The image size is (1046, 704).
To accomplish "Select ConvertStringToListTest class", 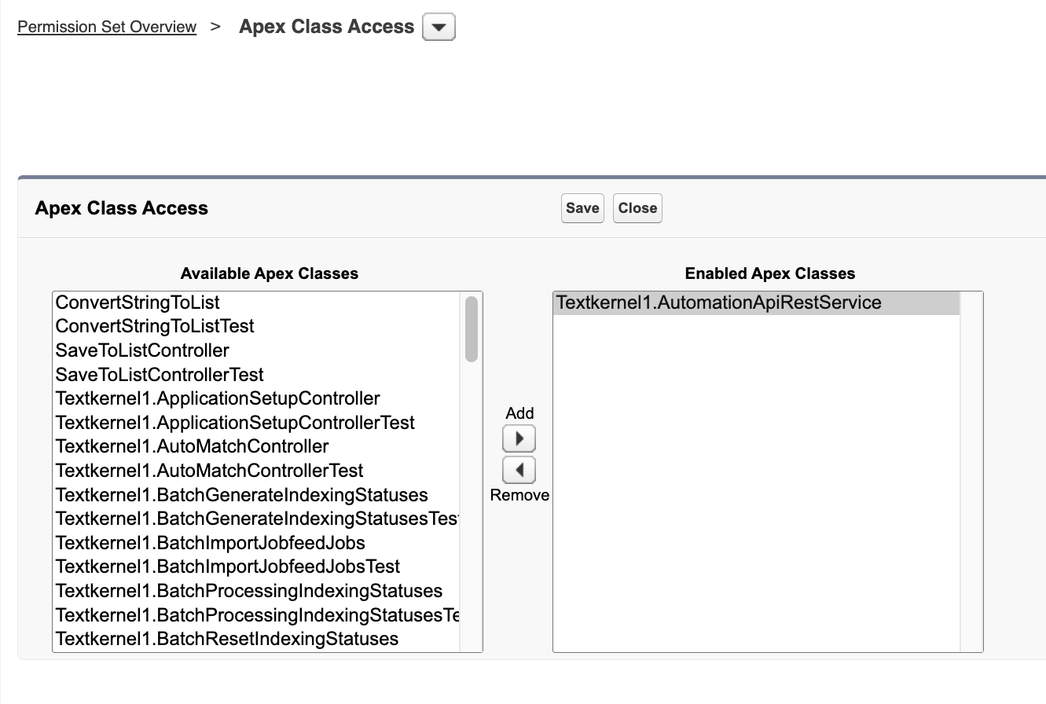I will pyautogui.click(x=257, y=326).
